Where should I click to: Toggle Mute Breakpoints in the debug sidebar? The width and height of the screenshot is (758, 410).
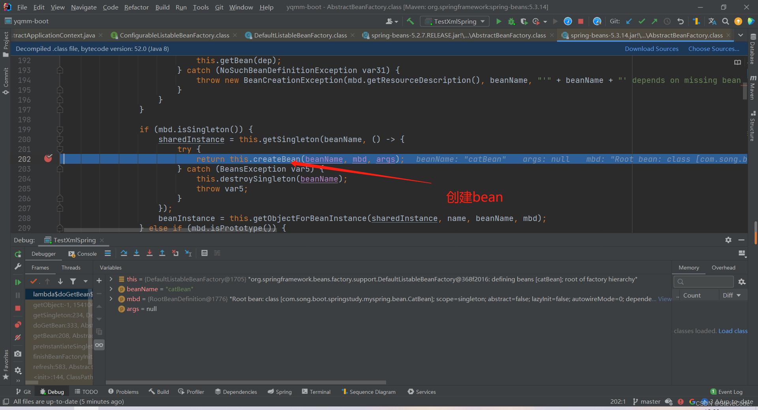tap(18, 338)
